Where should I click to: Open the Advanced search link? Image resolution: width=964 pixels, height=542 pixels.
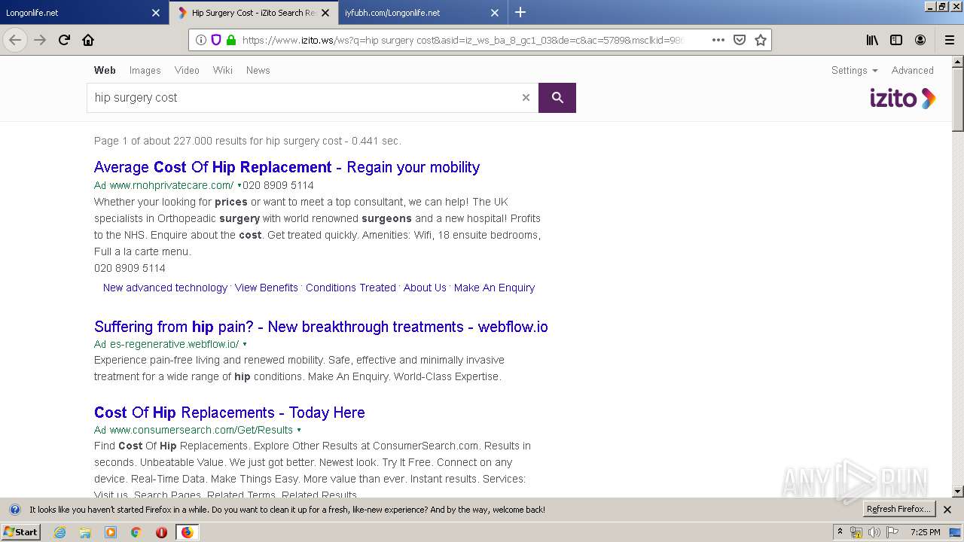(x=912, y=70)
